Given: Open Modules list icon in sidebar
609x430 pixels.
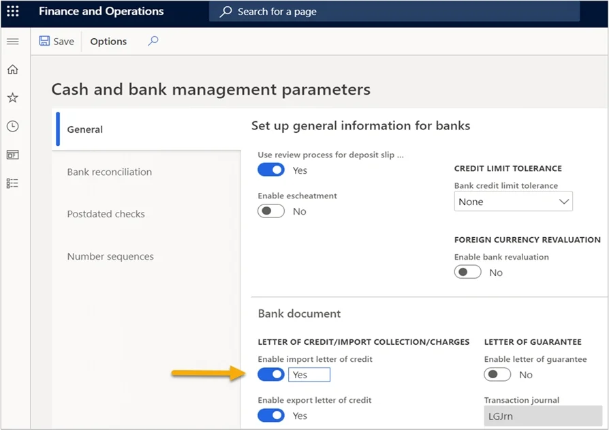Looking at the screenshot, I should (13, 183).
